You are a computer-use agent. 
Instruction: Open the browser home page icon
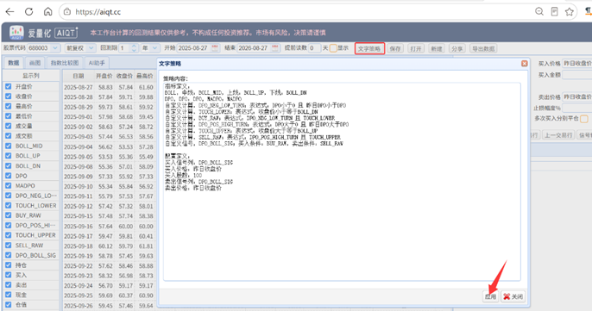coord(48,12)
